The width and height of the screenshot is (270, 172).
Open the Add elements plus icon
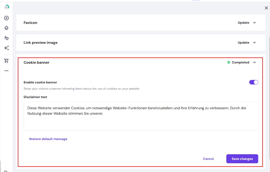pos(6,18)
